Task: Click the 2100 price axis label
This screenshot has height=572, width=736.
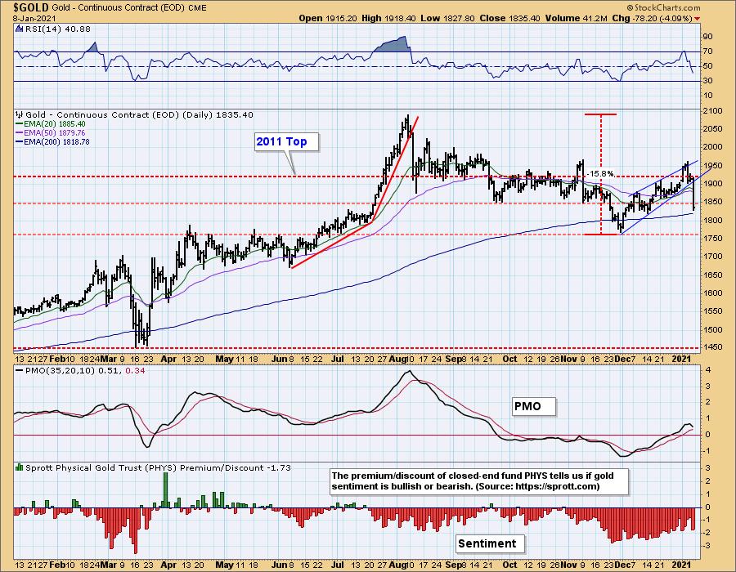Action: (x=712, y=111)
